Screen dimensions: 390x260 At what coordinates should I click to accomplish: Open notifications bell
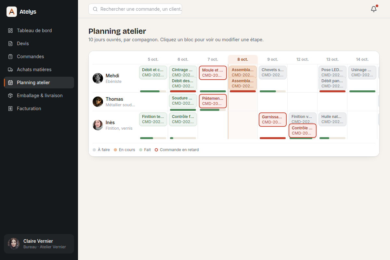click(374, 9)
